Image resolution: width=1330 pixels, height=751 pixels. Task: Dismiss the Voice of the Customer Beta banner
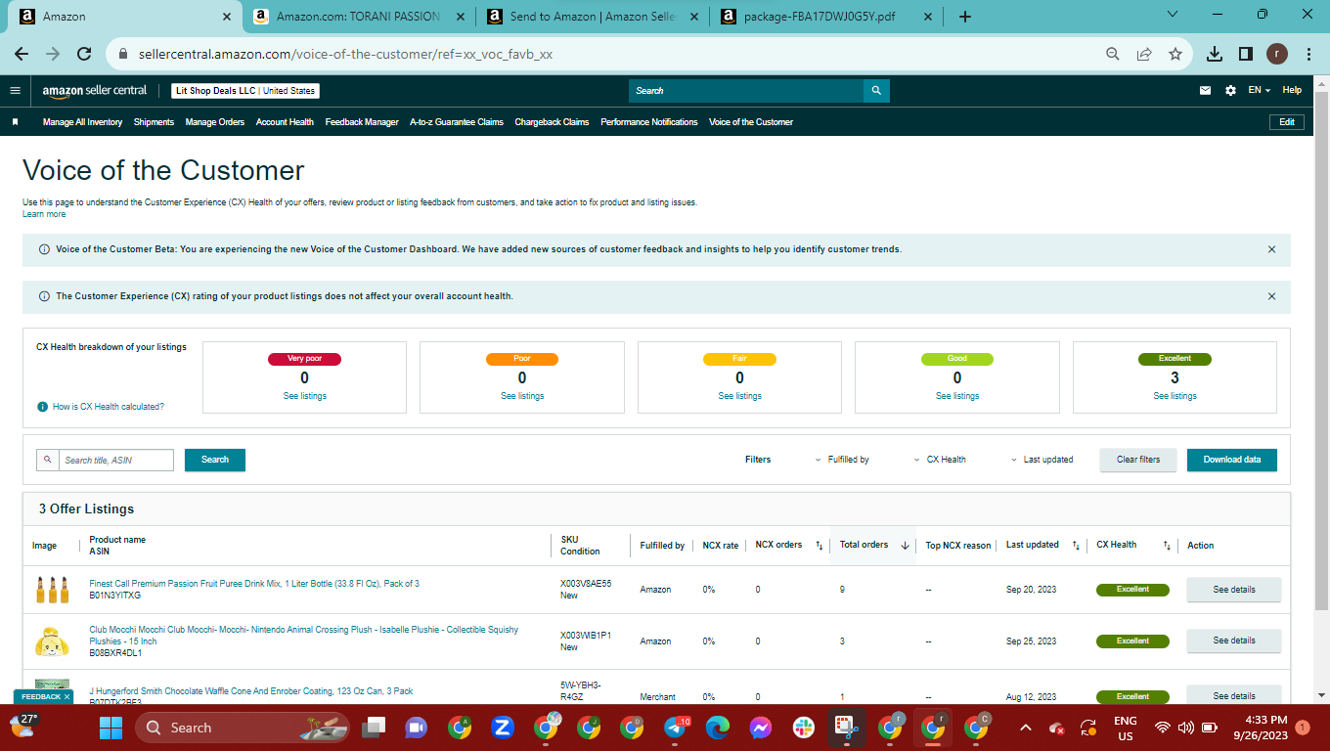tap(1271, 249)
